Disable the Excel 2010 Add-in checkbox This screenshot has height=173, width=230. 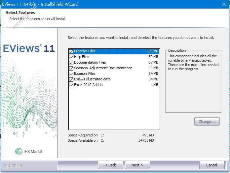71,85
